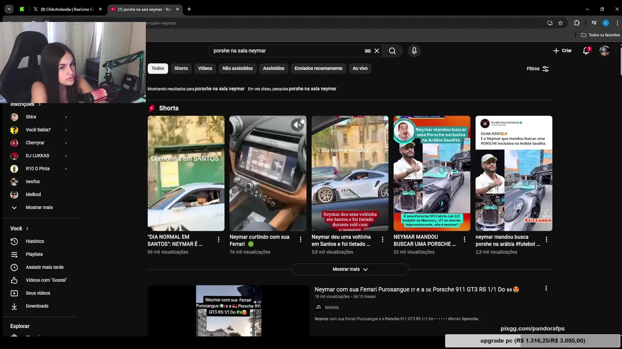Play the neymar mandou busca porsche na arábia short
Image resolution: width=622 pixels, height=349 pixels.
[x=514, y=173]
